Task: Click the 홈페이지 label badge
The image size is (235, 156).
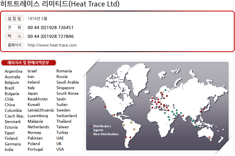Action: point(14,45)
